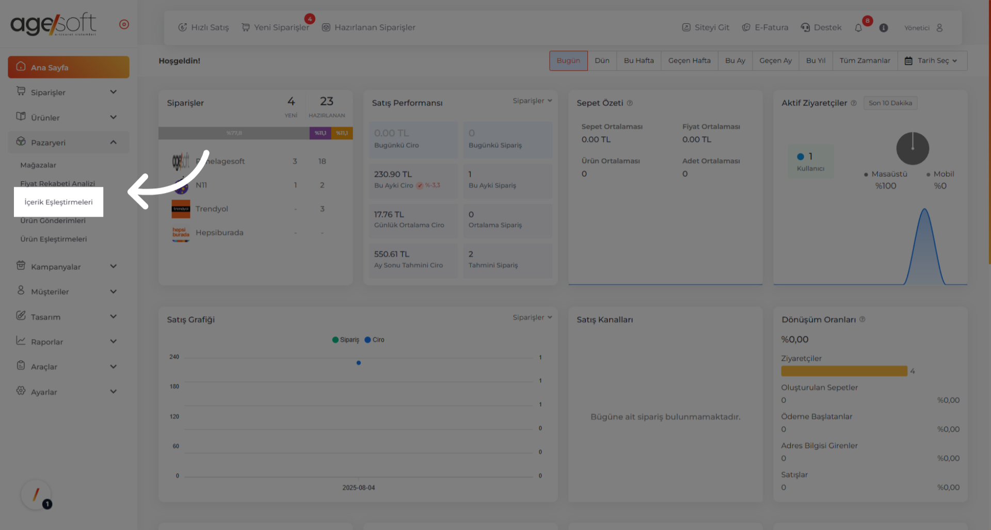Click help icon next to Dönüşüm Oranları

862,319
